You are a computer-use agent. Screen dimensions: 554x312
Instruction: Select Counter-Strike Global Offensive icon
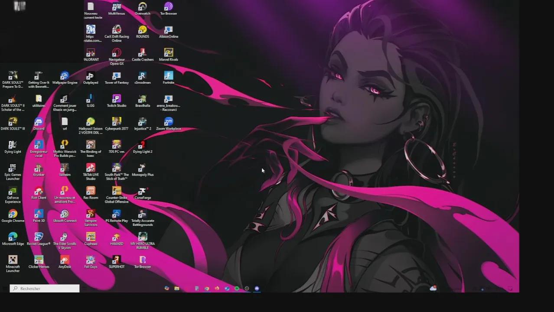point(117,195)
